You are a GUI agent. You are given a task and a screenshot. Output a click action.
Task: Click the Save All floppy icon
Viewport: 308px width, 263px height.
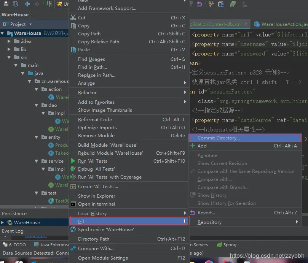(x=6, y=4)
